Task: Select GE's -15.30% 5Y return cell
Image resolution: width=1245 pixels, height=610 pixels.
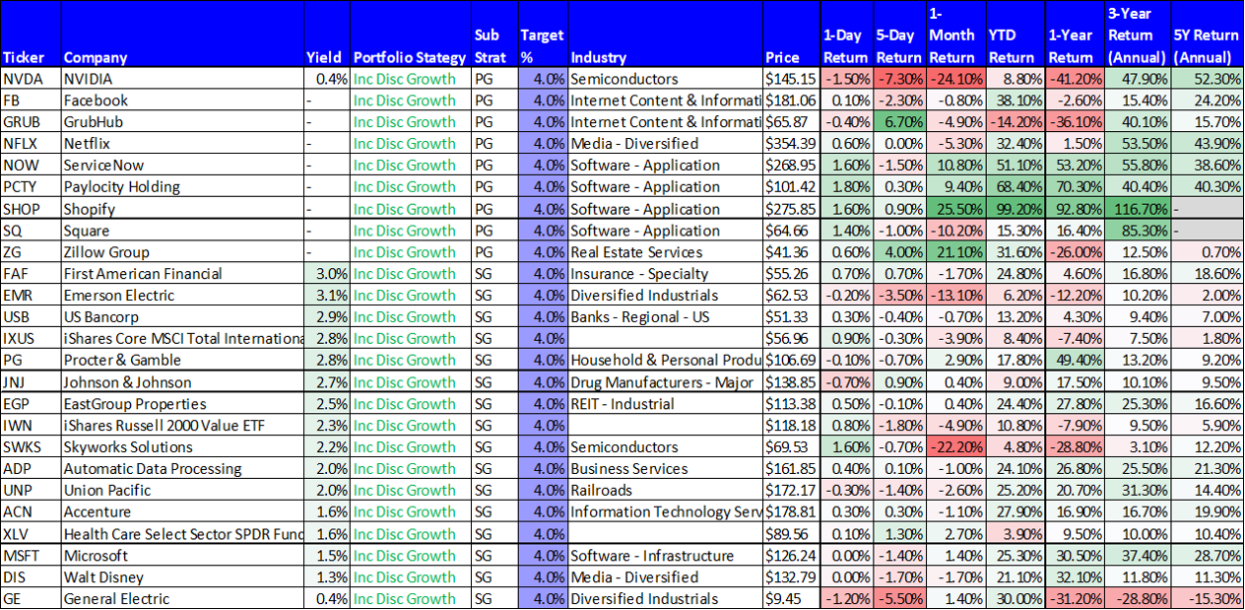Action: (1208, 599)
